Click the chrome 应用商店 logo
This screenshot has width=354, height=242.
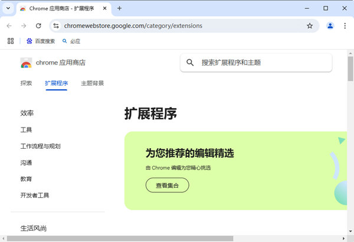tap(53, 63)
